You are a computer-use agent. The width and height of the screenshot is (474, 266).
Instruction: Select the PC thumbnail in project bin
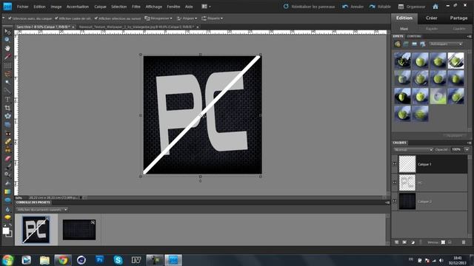point(36,230)
